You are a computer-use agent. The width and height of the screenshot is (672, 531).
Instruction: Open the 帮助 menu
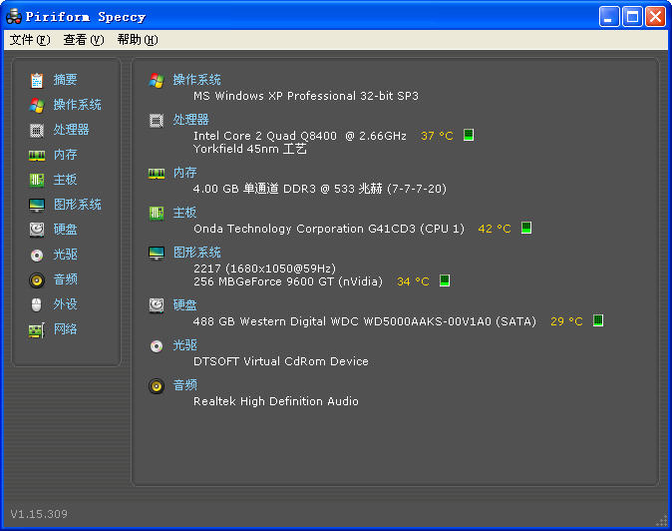(137, 40)
